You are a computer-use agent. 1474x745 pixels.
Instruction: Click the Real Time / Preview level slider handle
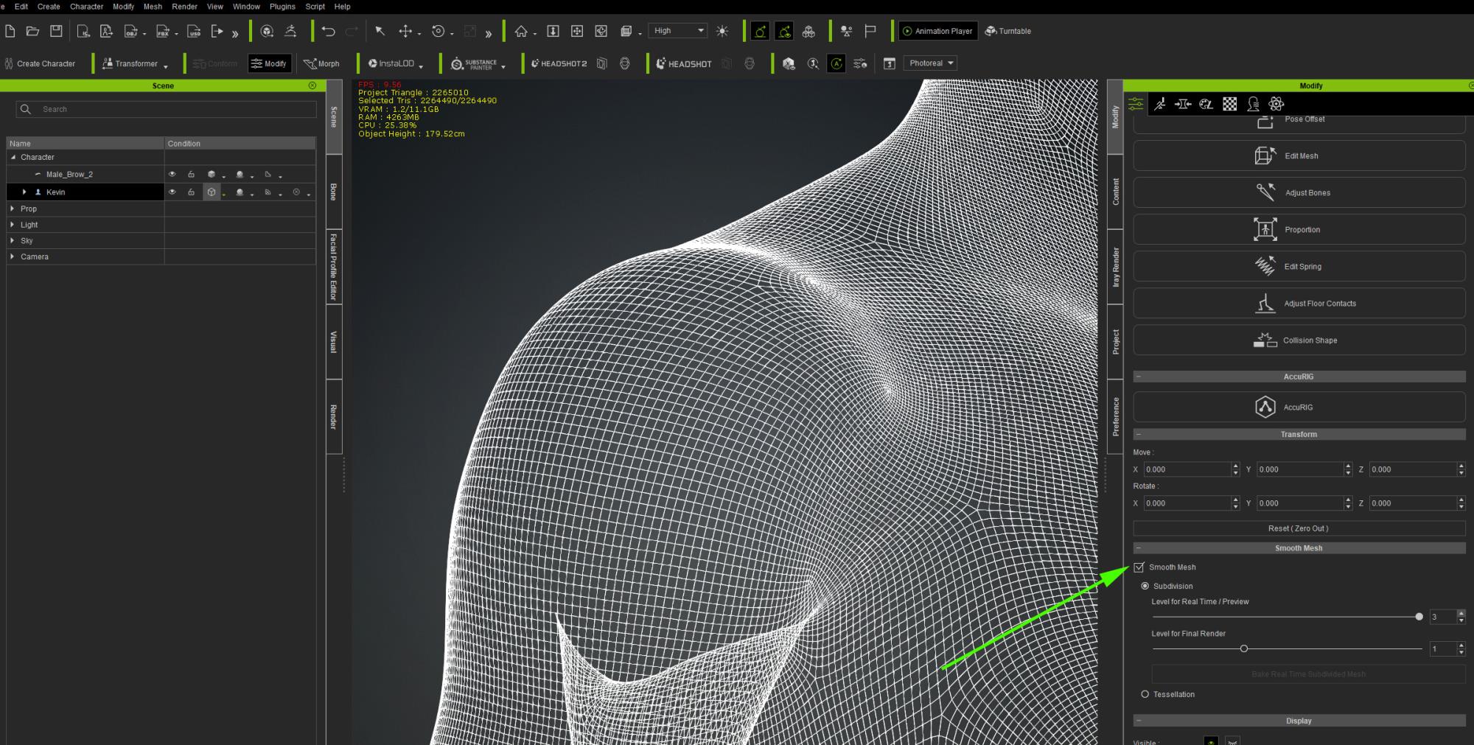(x=1419, y=617)
